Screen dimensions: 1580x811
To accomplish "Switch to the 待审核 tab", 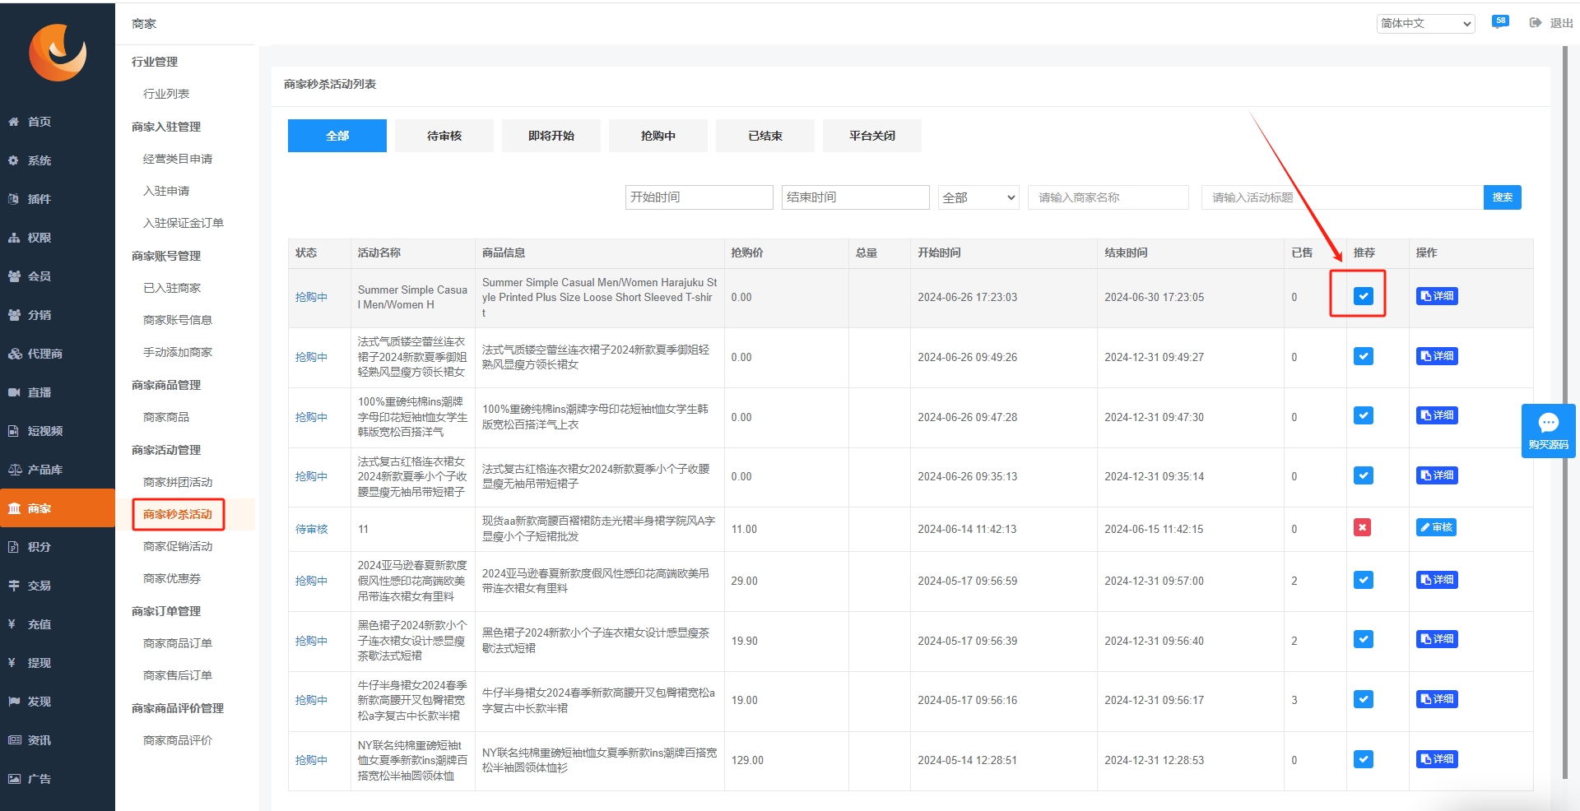I will (444, 136).
